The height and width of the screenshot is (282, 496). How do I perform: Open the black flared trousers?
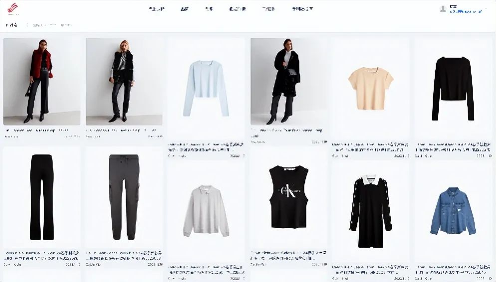coord(42,197)
